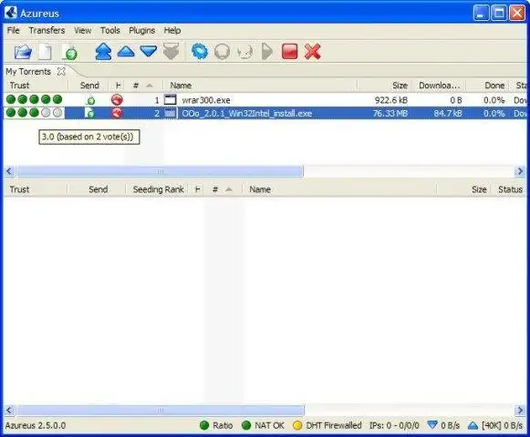Sort seeding list by the # column header
This screenshot has height=437, width=530.
point(223,189)
